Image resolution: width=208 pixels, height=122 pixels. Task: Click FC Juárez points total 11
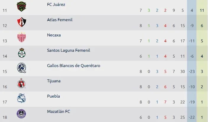click(202, 10)
